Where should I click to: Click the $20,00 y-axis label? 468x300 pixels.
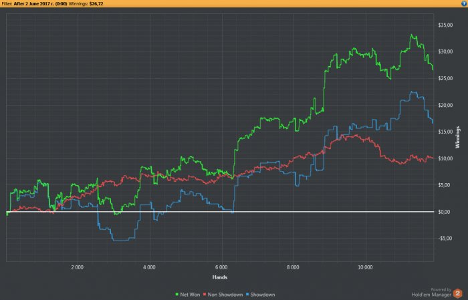pos(445,106)
